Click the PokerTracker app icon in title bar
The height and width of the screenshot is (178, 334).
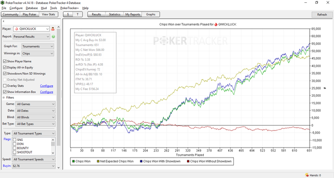(x=2, y=2)
